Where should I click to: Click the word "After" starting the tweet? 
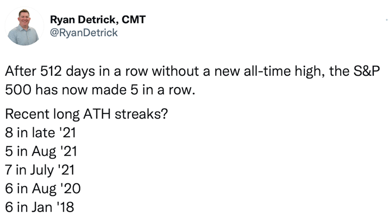pyautogui.click(x=21, y=72)
